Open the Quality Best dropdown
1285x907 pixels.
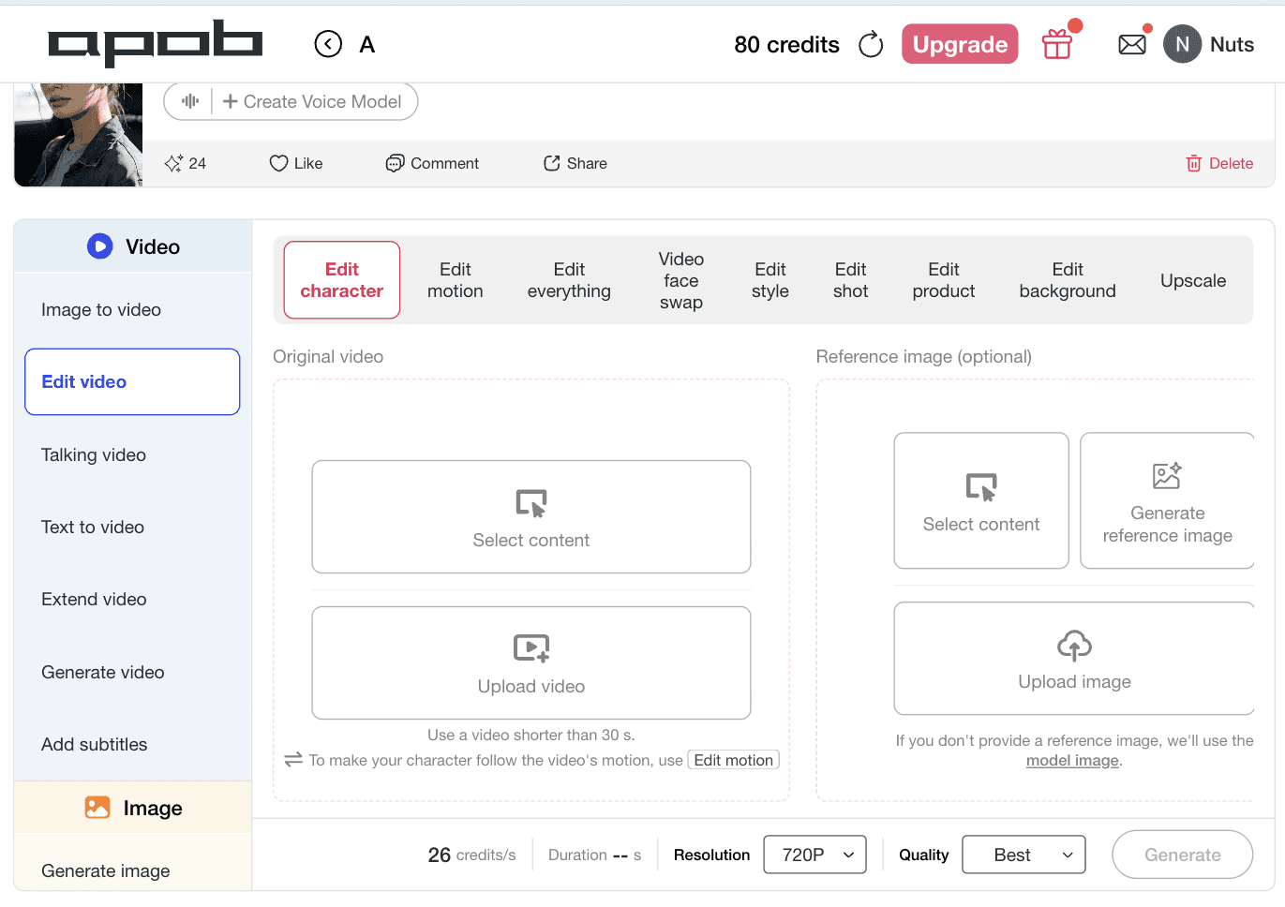click(x=1024, y=855)
